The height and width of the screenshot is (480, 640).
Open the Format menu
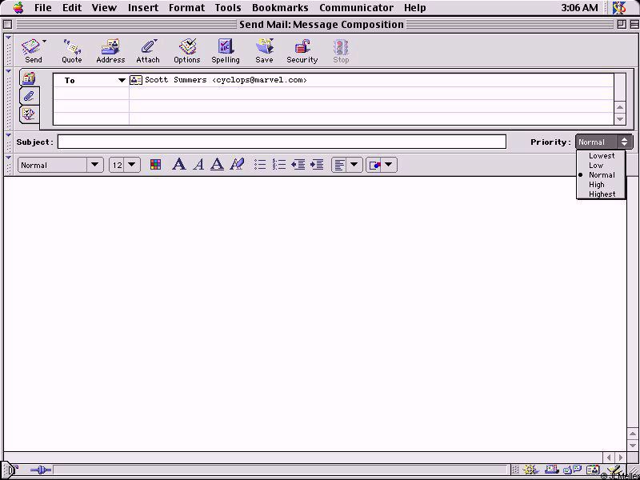coord(186,7)
